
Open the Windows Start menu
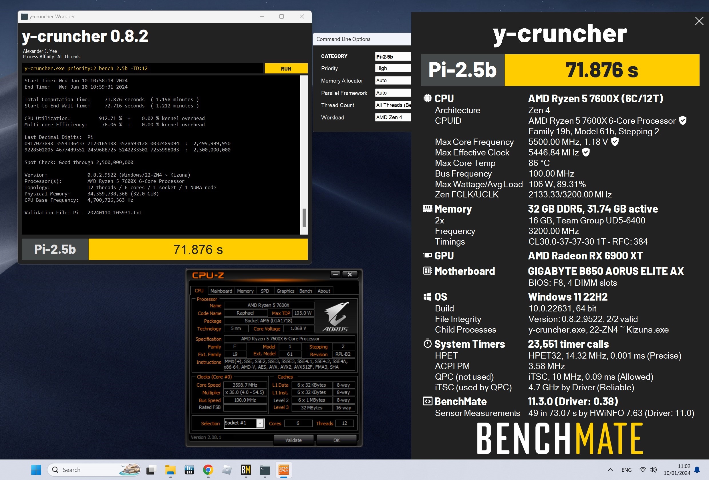pyautogui.click(x=36, y=470)
